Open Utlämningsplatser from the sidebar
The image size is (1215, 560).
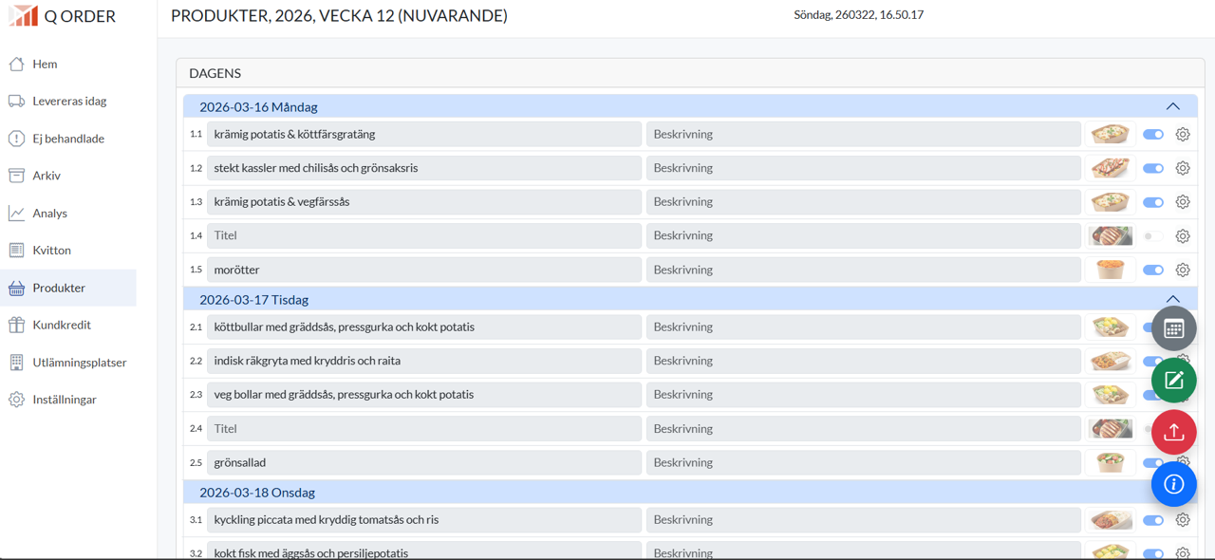point(68,363)
